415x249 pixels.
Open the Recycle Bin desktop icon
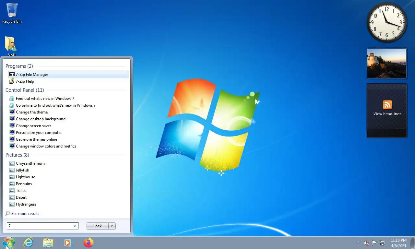pyautogui.click(x=12, y=13)
